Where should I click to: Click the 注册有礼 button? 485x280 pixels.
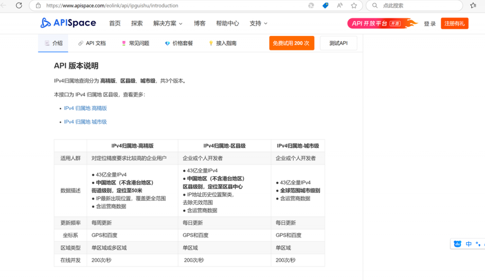coord(454,24)
